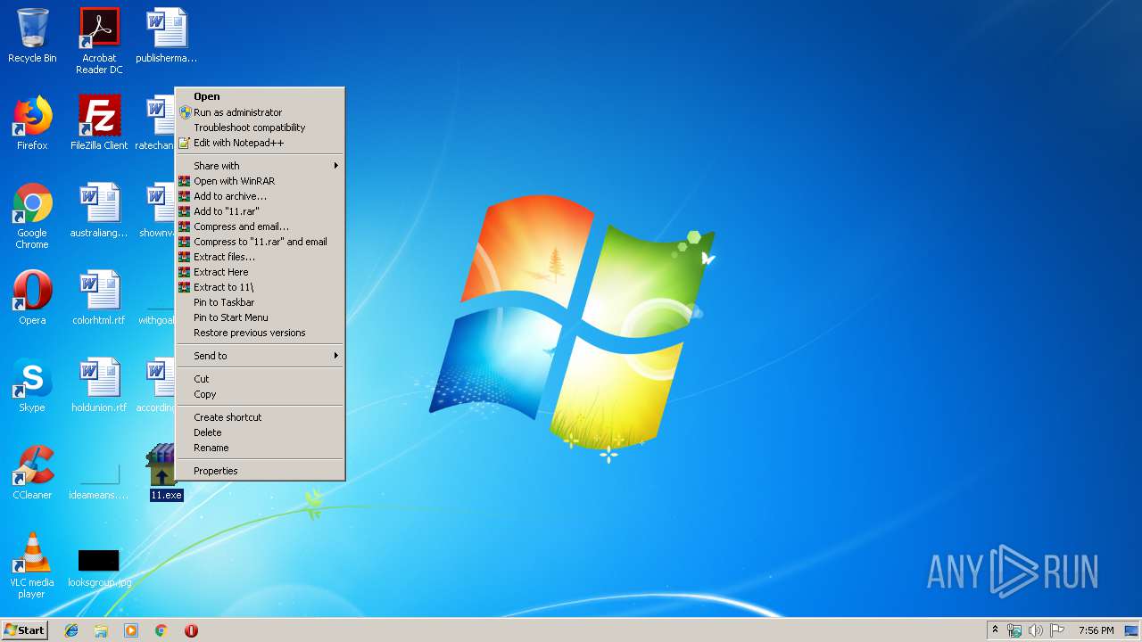Click the 7:56 PM clock
Viewport: 1142px width, 642px height.
pyautogui.click(x=1096, y=630)
